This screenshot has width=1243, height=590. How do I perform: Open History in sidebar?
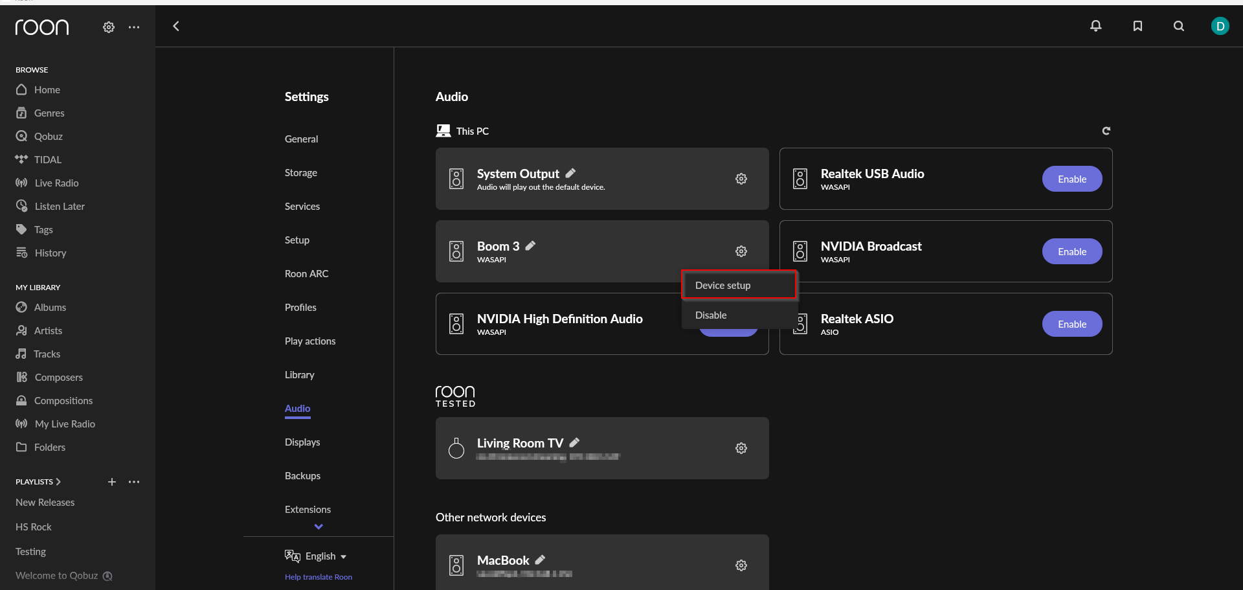(41, 253)
